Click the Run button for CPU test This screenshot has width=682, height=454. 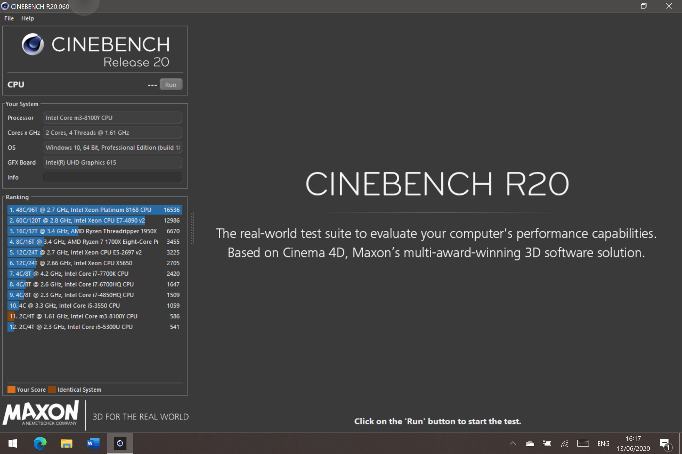tap(171, 85)
